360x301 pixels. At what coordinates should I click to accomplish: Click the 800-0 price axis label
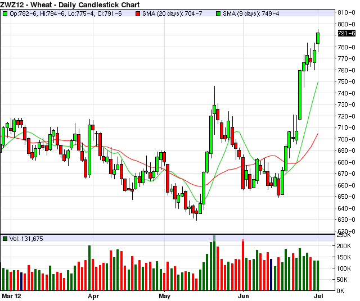346,24
